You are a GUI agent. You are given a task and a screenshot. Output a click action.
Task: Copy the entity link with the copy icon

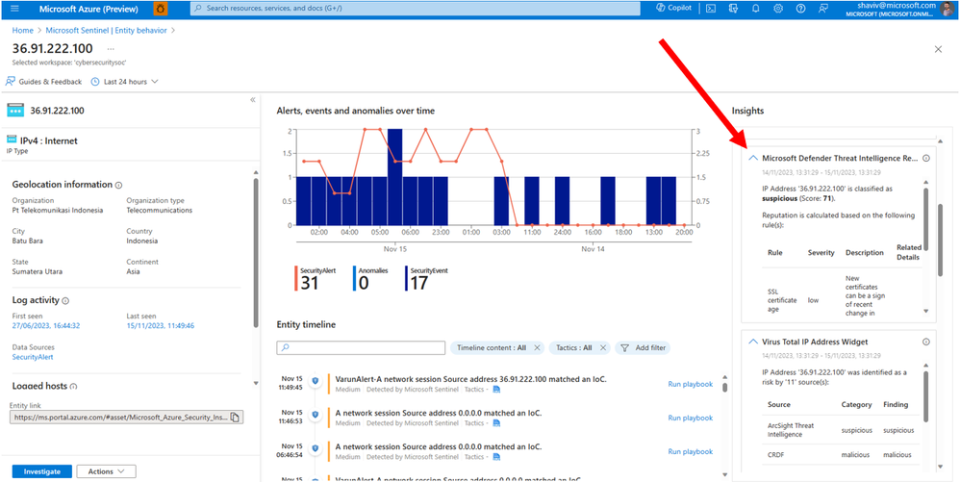(236, 418)
